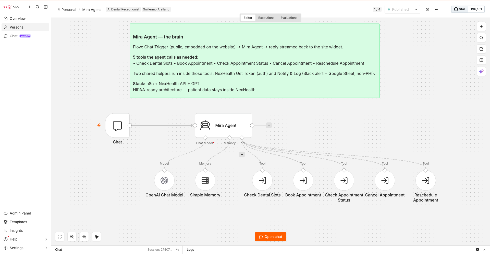Image resolution: width=490 pixels, height=254 pixels.
Task: Click the star count 196,151
Action: [x=476, y=9]
